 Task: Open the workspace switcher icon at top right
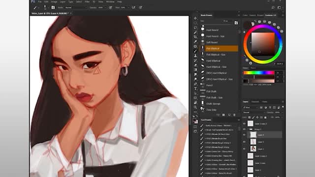coord(279,7)
